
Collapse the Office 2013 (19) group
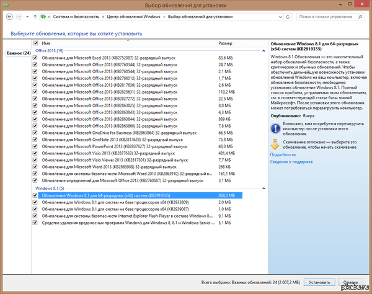pyautogui.click(x=264, y=50)
